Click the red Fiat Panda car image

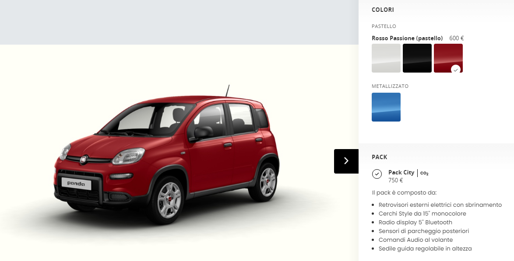(x=166, y=154)
